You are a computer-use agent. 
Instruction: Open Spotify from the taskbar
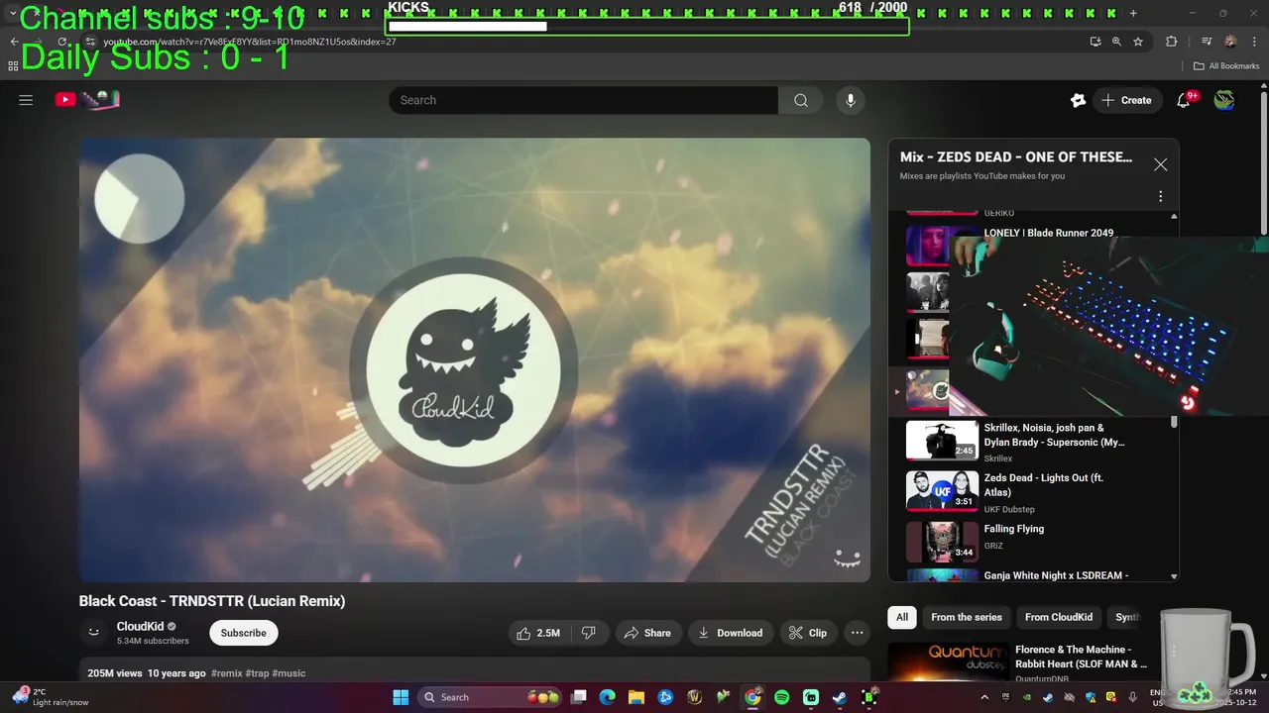click(781, 697)
